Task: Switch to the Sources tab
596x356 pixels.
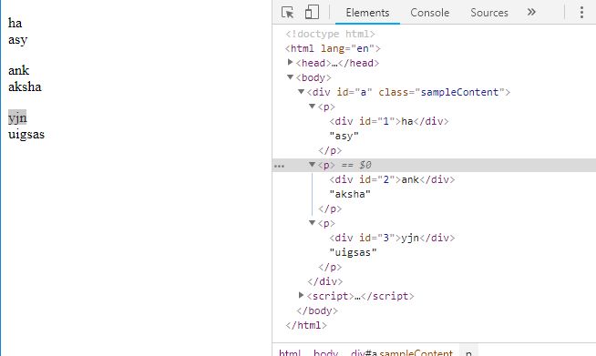Action: [489, 13]
